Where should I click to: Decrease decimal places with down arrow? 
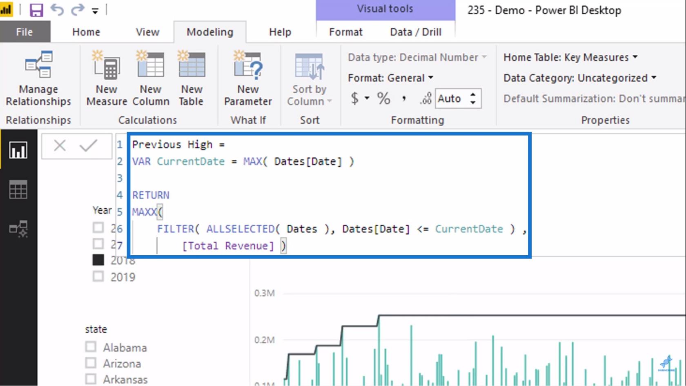(x=473, y=103)
